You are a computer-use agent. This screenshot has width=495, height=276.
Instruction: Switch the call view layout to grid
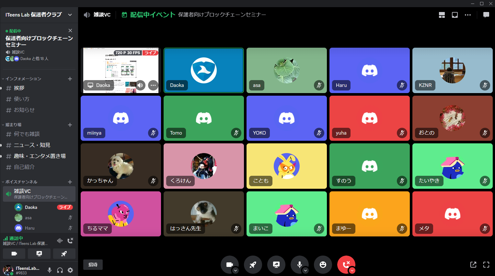click(x=442, y=15)
